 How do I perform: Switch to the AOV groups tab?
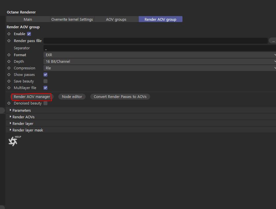(x=116, y=19)
